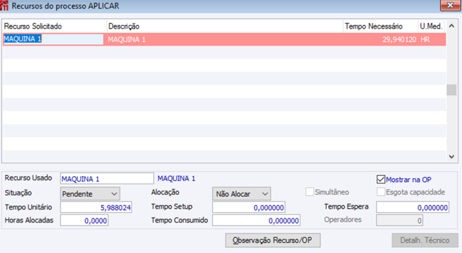Viewport: 462px width, 253px height.
Task: Click the 29,940120 Tempo Necessário cell
Action: [x=381, y=39]
